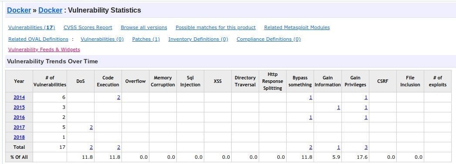This screenshot has width=456, height=164.
Task: Open Total Gain Privileges count link
Action: click(x=366, y=147)
